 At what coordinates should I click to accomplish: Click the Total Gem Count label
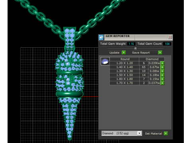pos(150,44)
